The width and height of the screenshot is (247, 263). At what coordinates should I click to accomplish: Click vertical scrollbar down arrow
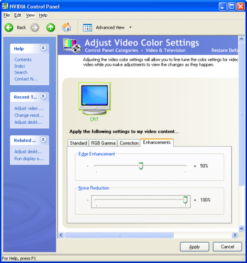click(x=241, y=228)
